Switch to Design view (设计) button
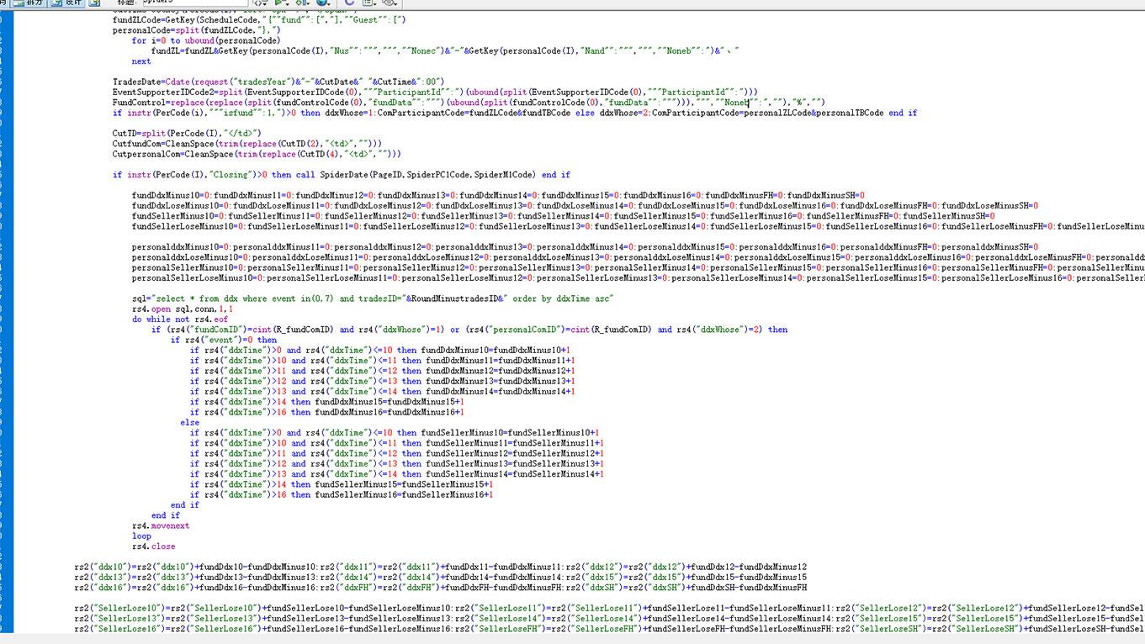 67,3
